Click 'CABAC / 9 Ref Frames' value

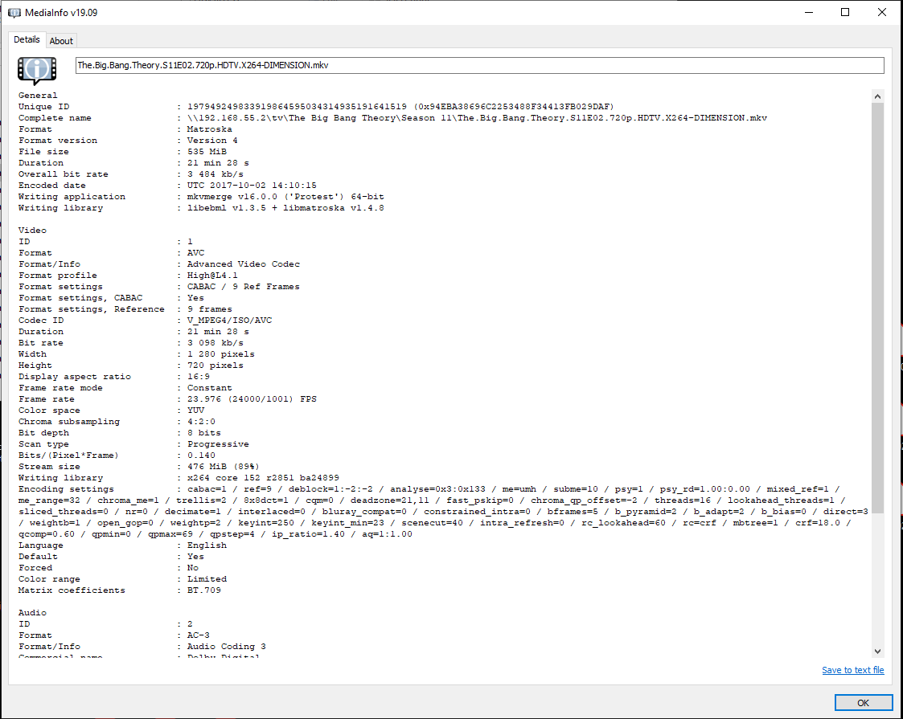pos(244,287)
